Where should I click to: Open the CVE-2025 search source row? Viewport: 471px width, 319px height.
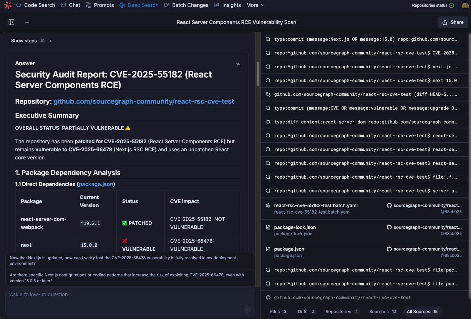pyautogui.click(x=364, y=53)
